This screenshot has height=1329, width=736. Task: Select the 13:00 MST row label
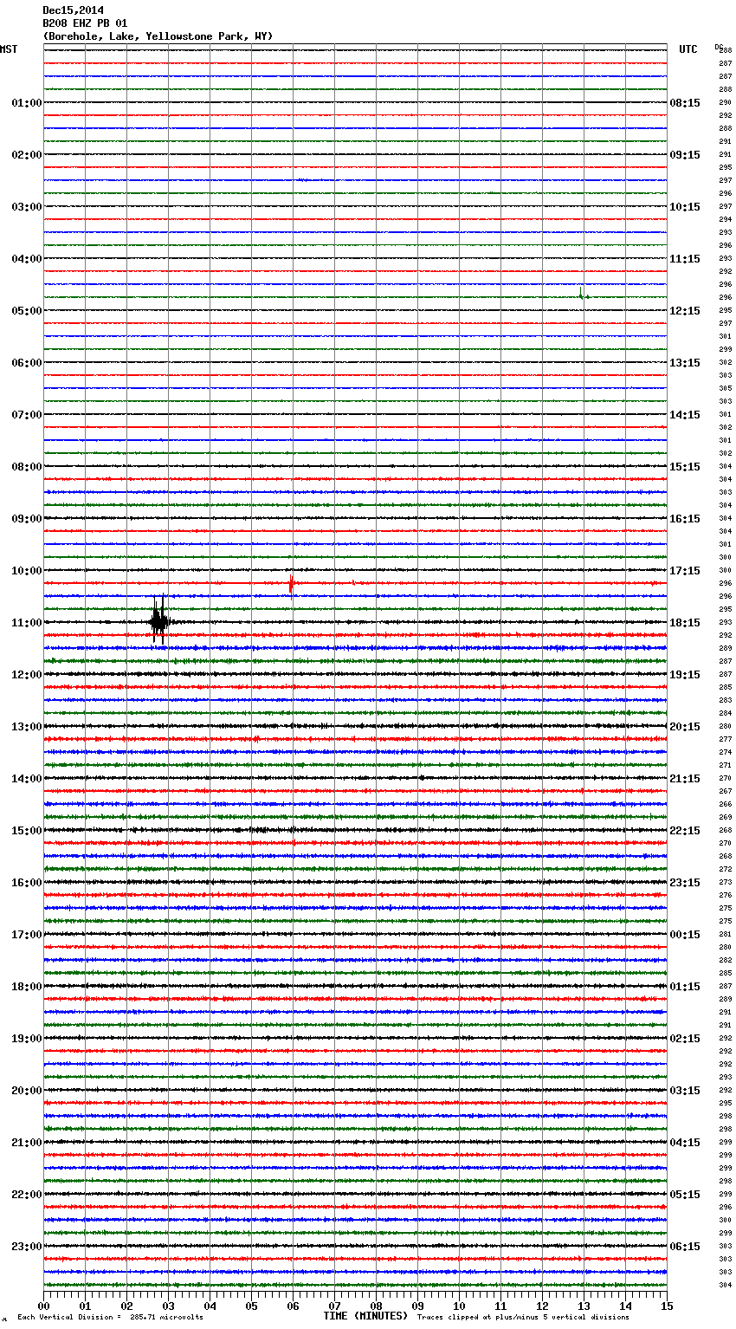tap(26, 727)
